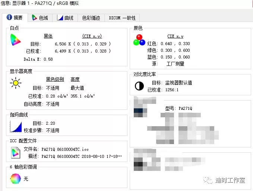The image size is (253, 191).
Task: Click the blue info icon on 摘要 tab
Action: tap(9, 17)
